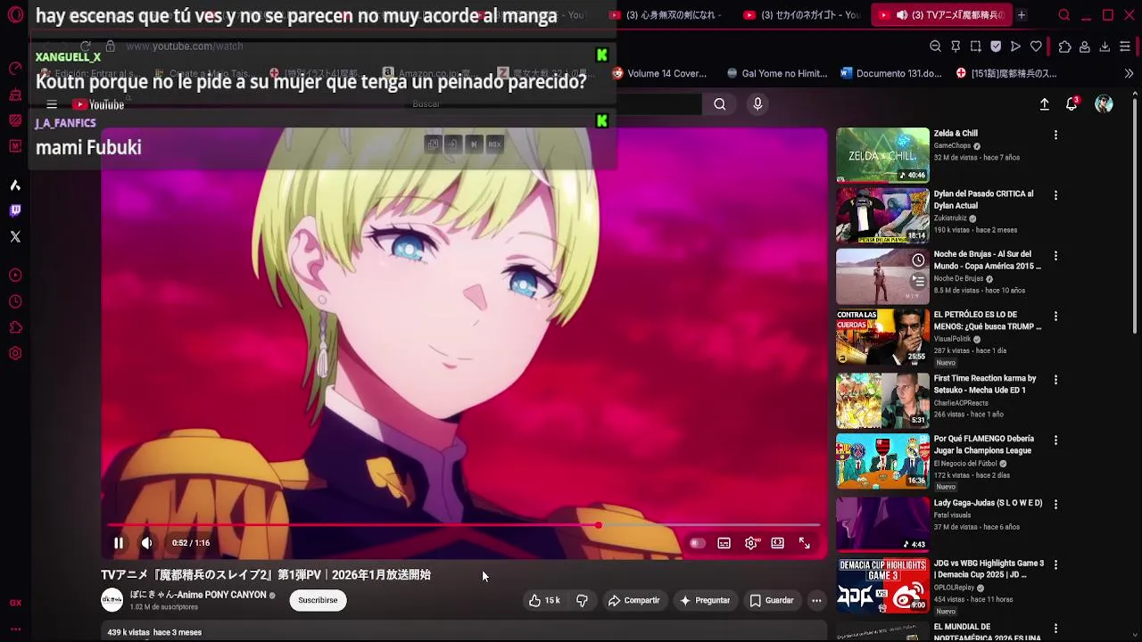Switch to the 心身無双の剣になれ tab
Viewport: 1142px width, 642px height.
point(665,15)
